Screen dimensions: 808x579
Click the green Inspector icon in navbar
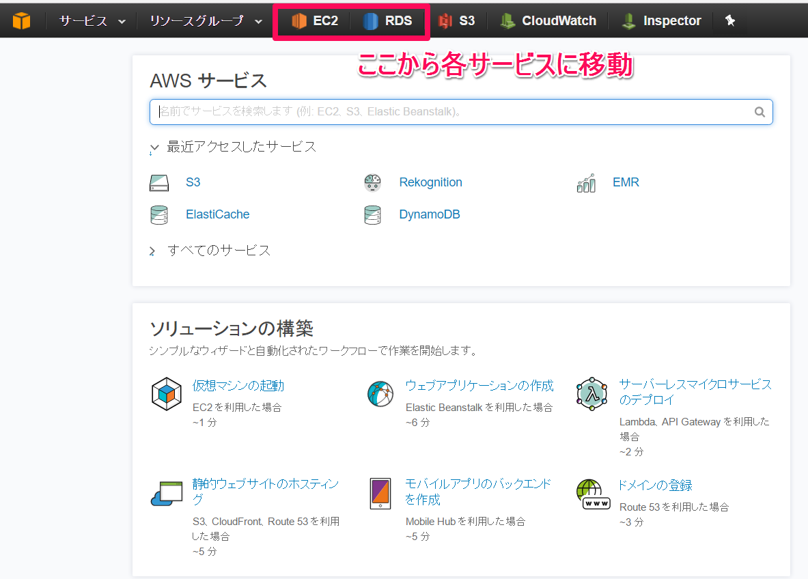pos(628,20)
